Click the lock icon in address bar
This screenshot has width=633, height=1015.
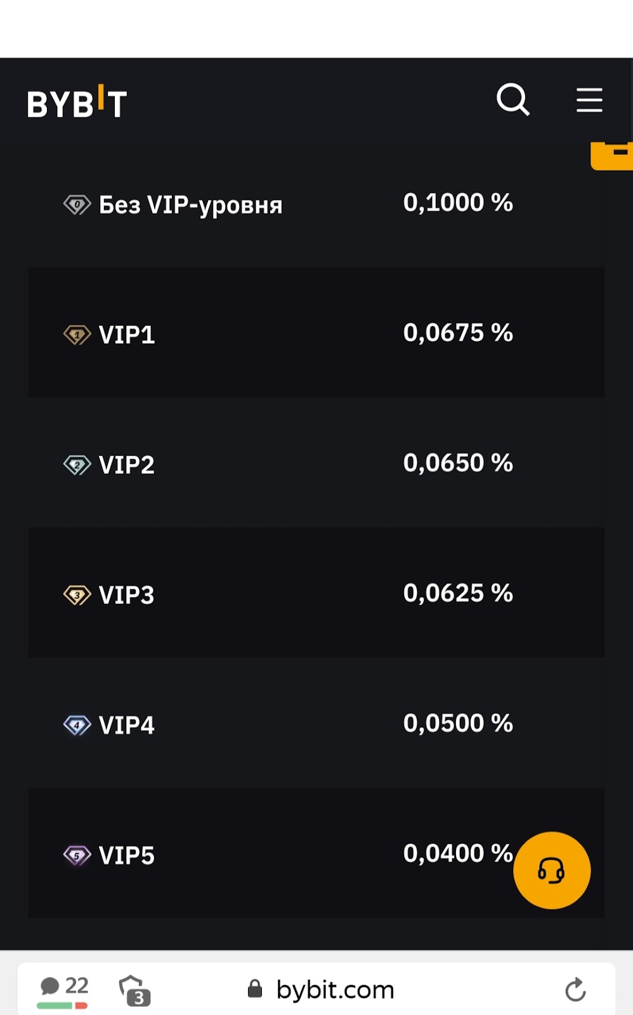(255, 988)
